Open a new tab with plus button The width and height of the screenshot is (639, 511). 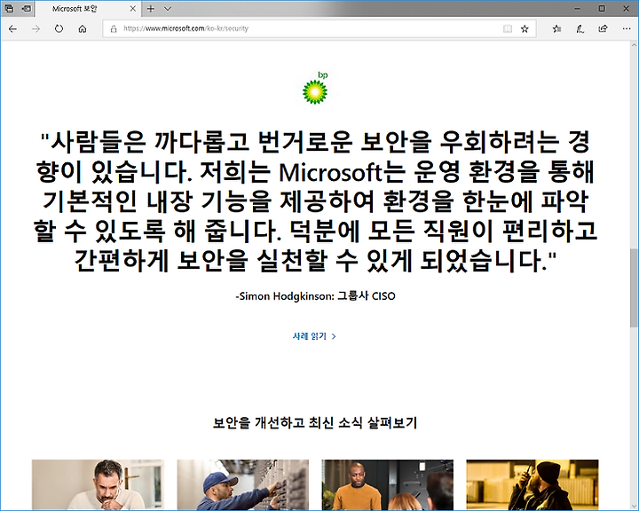[x=151, y=9]
